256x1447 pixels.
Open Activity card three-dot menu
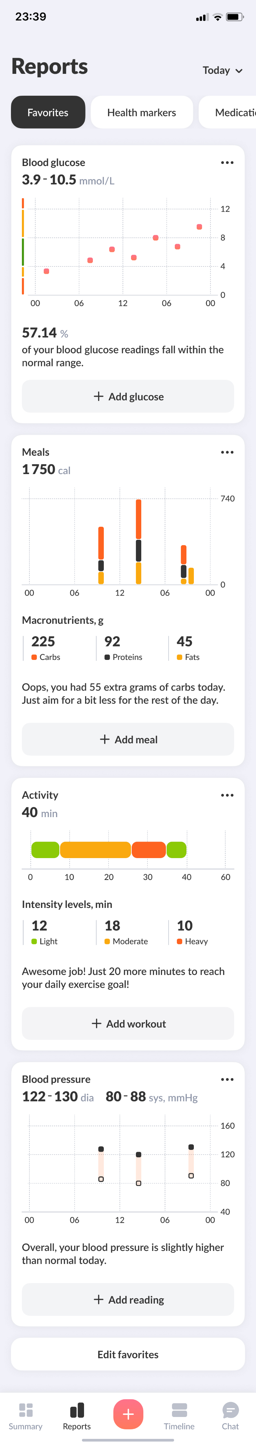point(227,795)
